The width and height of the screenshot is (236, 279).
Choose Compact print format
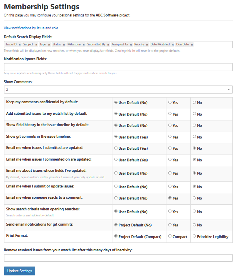[170, 236]
